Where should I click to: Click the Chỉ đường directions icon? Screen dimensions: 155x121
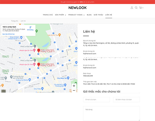point(30,27)
